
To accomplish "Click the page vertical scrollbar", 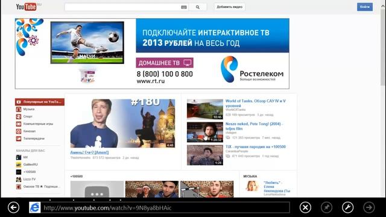I will tap(383, 48).
